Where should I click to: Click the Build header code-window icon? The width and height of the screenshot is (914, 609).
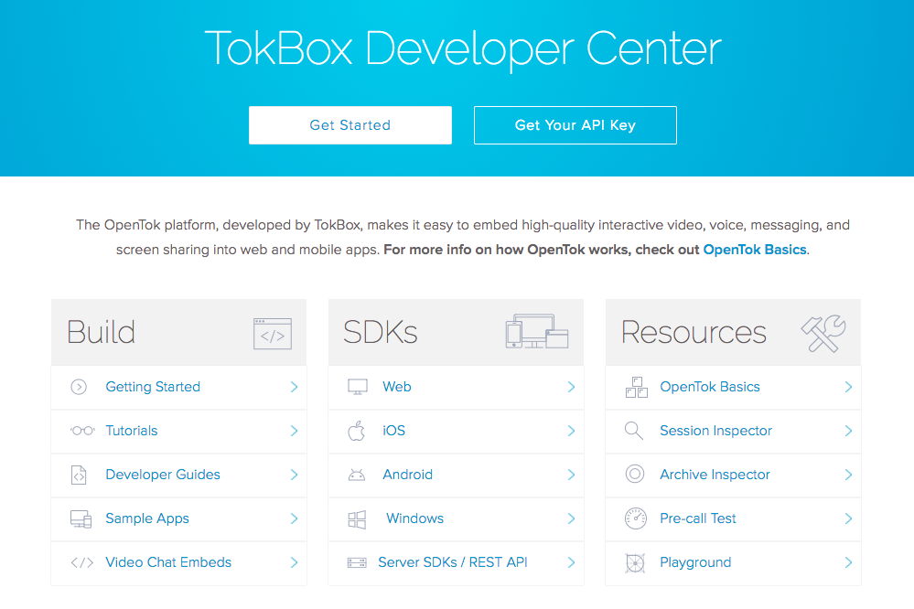273,334
